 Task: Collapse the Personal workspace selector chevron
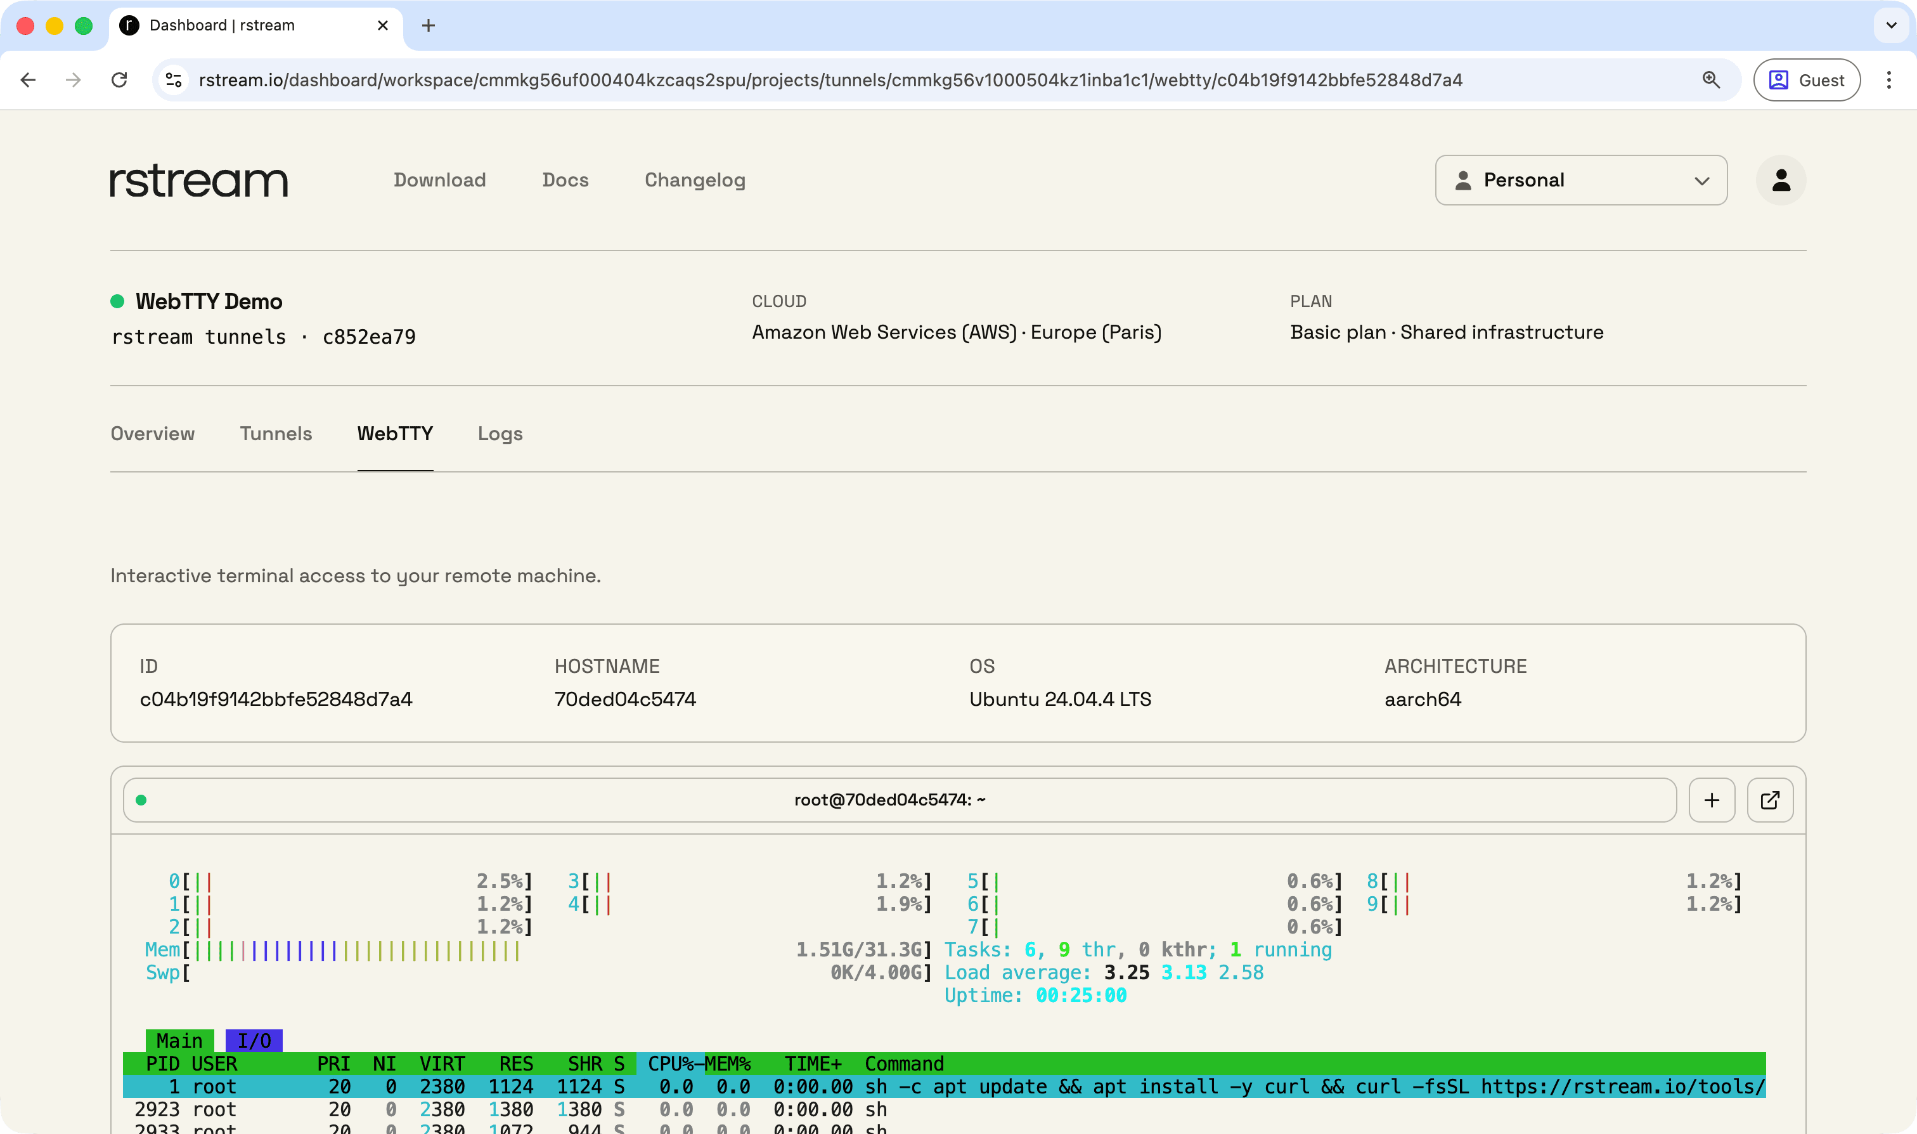tap(1702, 181)
